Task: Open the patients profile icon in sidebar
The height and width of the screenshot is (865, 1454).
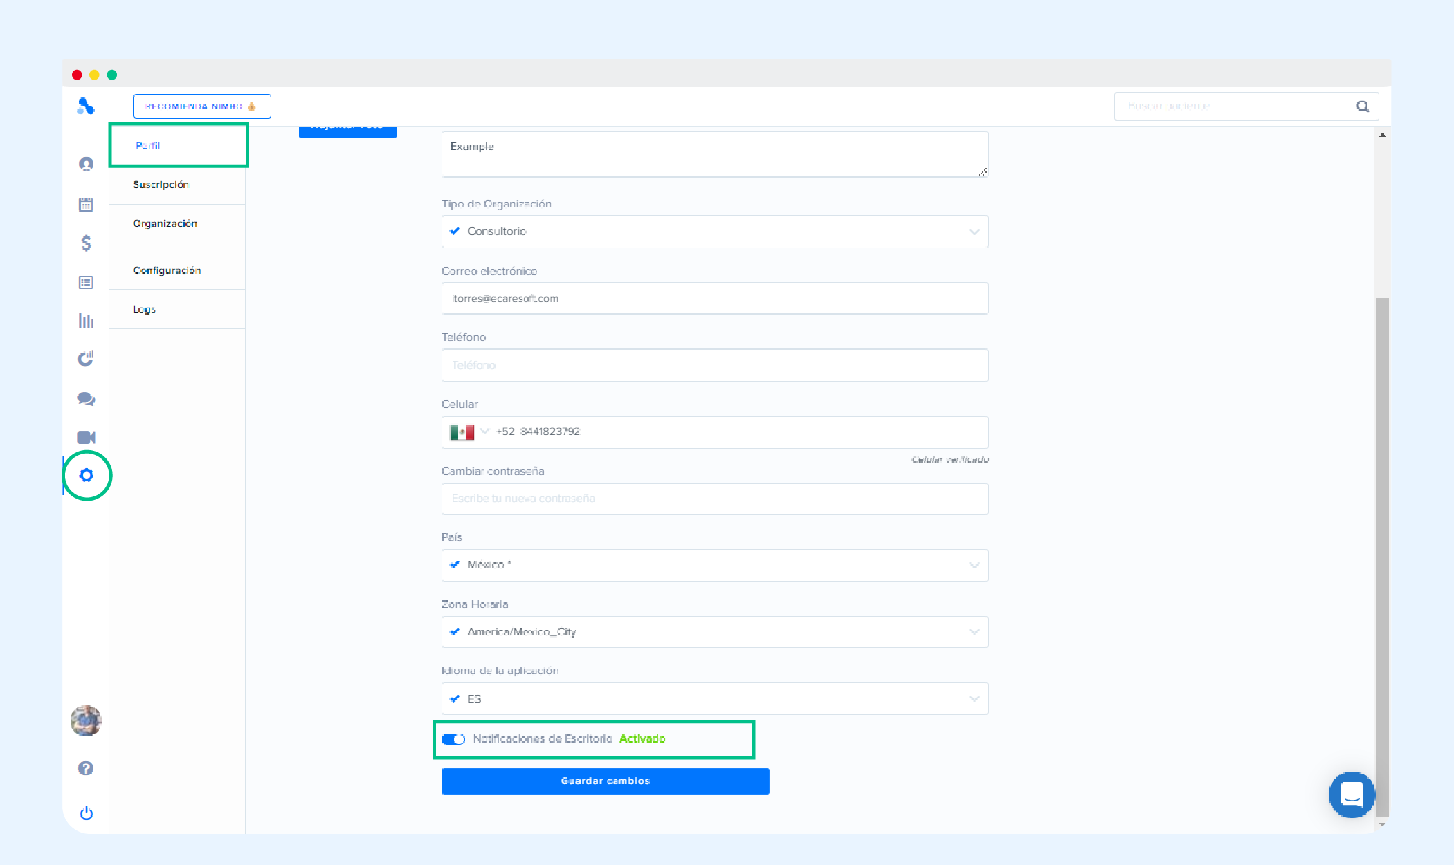Action: (x=86, y=164)
